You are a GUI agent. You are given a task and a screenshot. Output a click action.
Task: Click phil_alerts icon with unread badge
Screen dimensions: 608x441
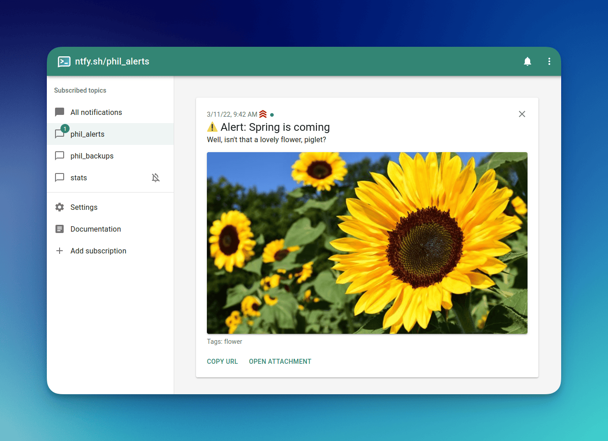point(60,134)
